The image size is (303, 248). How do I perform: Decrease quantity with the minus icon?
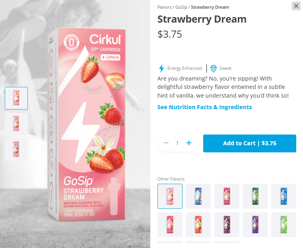click(x=166, y=143)
